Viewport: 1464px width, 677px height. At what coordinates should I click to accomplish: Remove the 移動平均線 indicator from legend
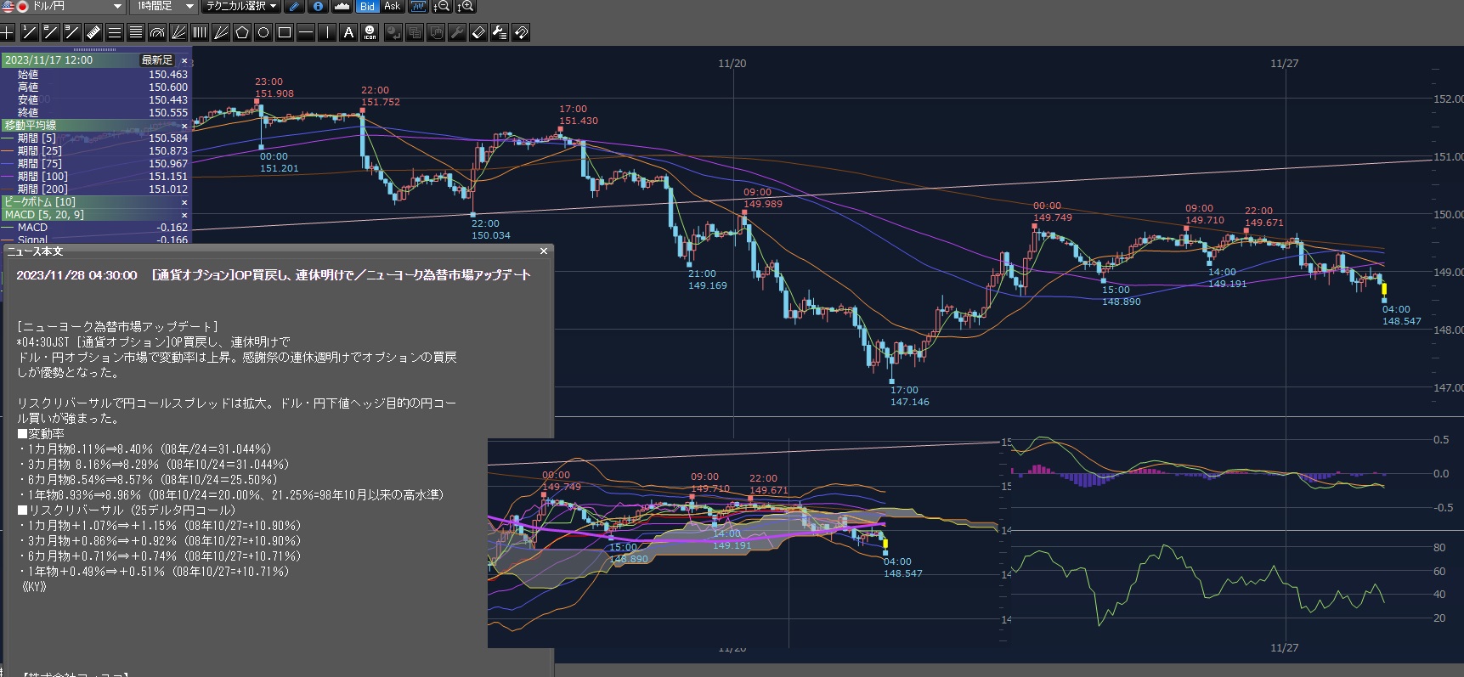click(184, 126)
